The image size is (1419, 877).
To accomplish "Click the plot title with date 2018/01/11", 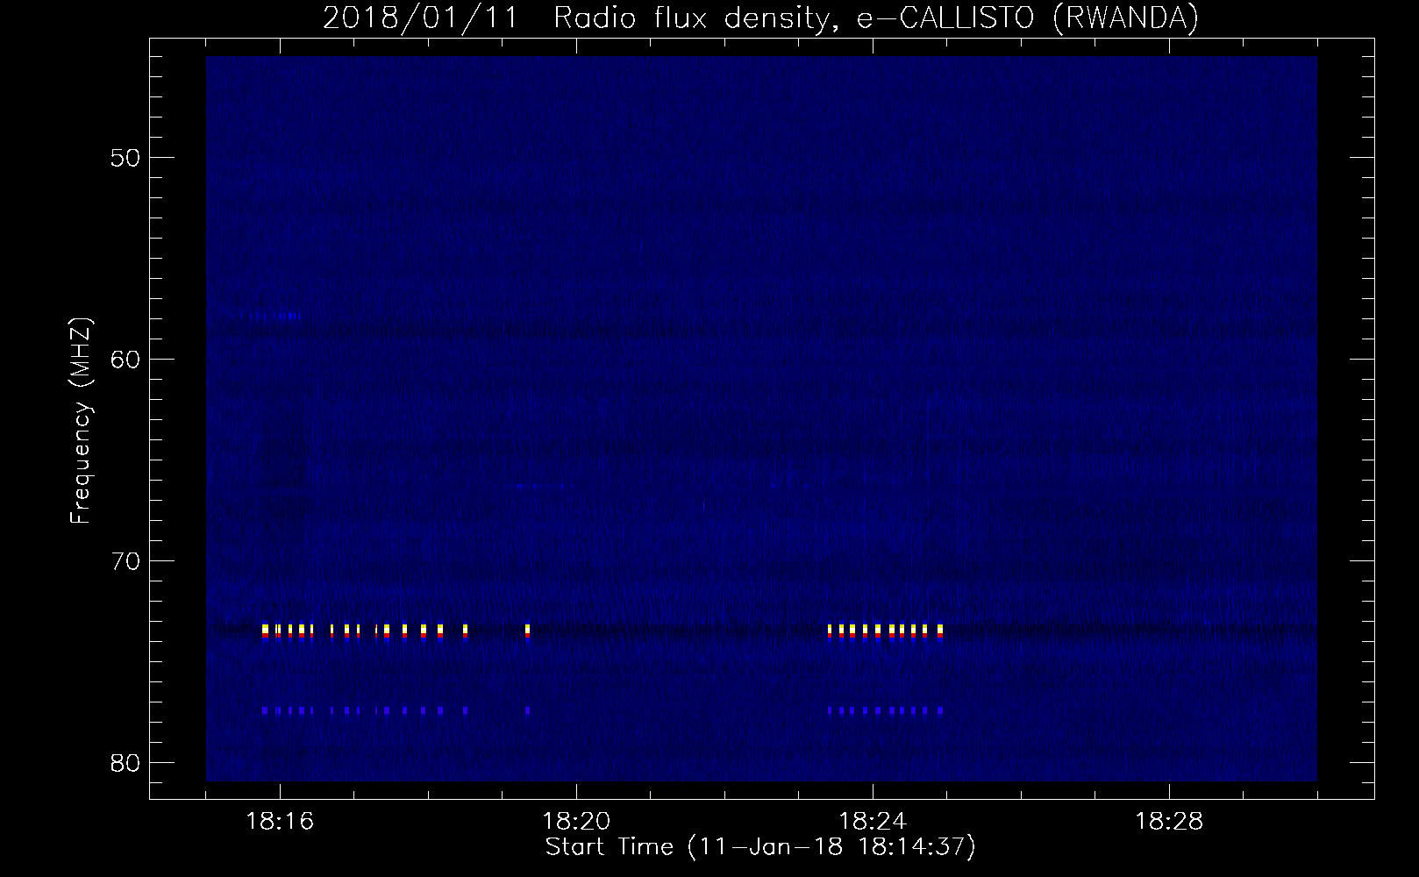I will (x=760, y=18).
